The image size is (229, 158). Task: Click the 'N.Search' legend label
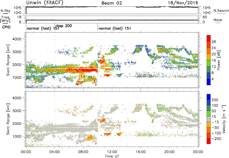(221, 11)
